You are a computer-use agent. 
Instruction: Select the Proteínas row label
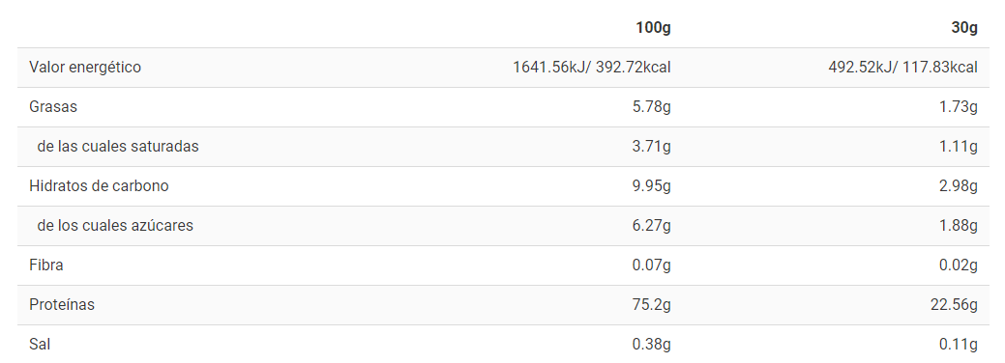(x=62, y=305)
